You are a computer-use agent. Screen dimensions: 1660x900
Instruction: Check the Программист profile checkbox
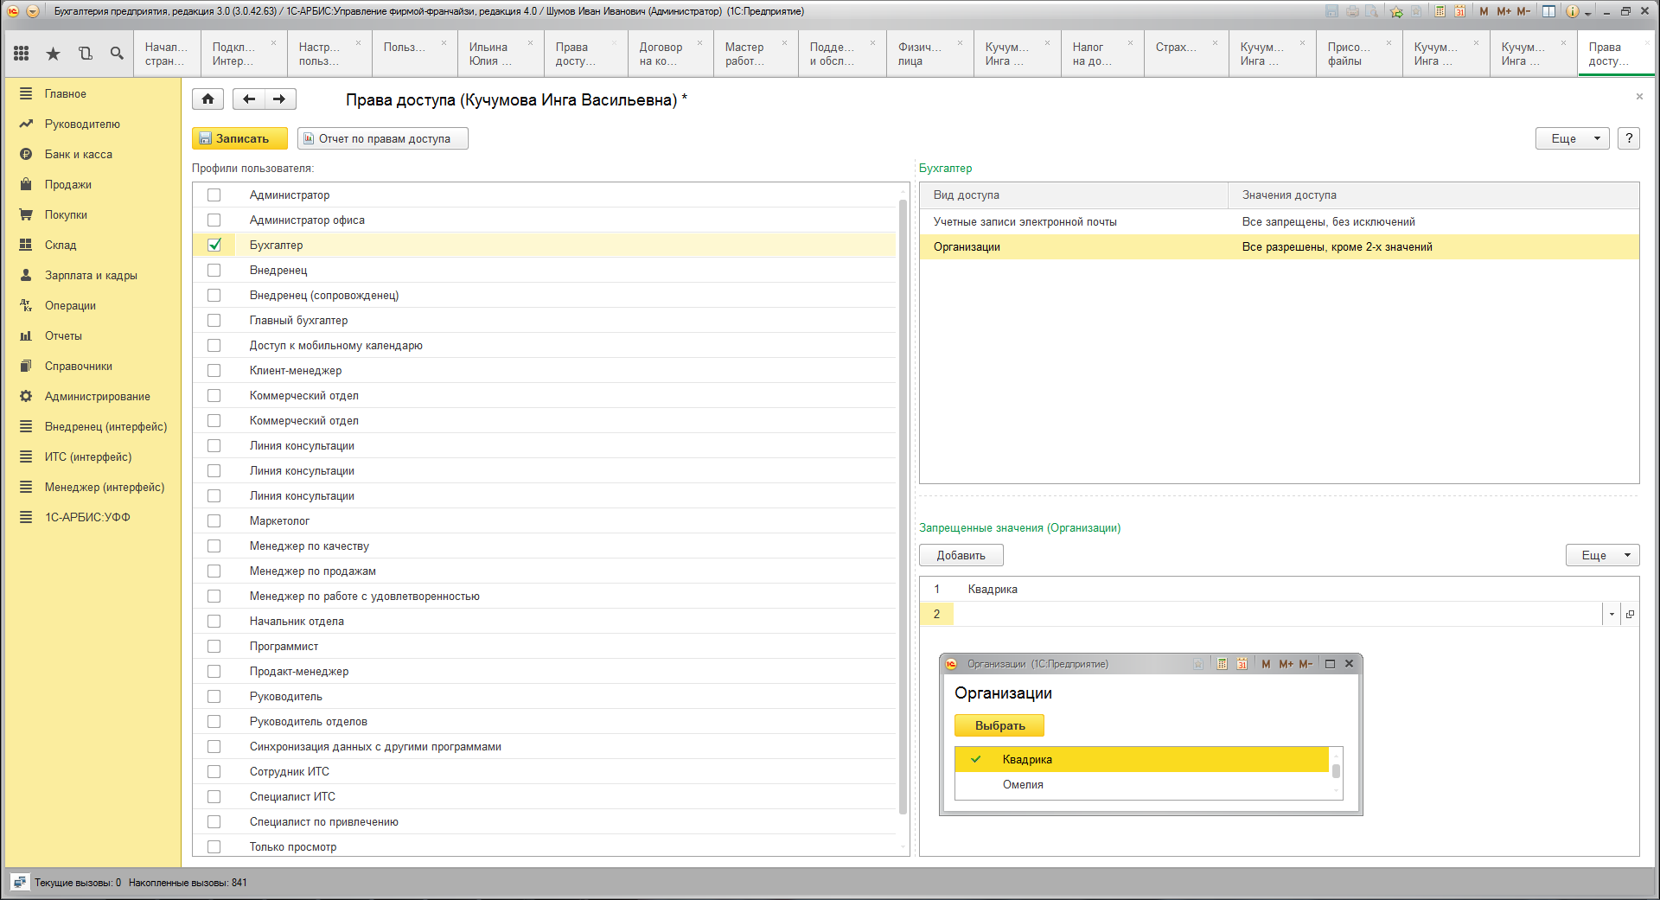(214, 646)
